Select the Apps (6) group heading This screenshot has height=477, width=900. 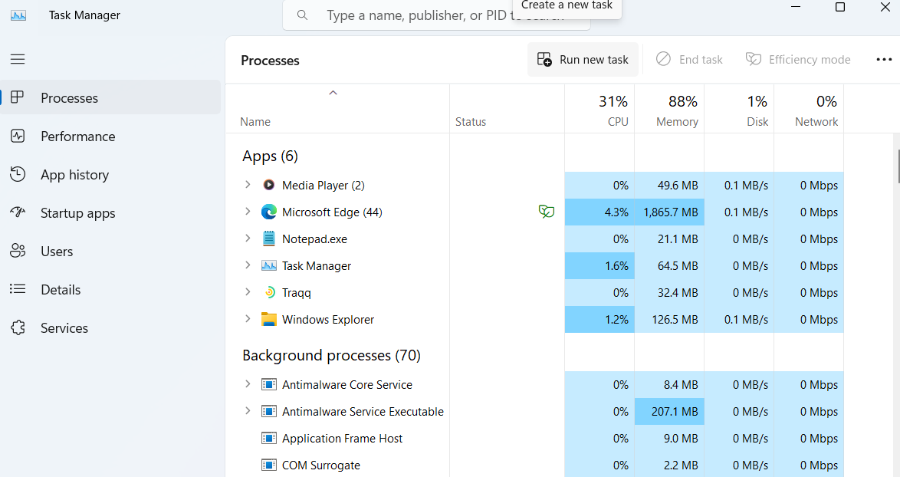[x=270, y=156]
